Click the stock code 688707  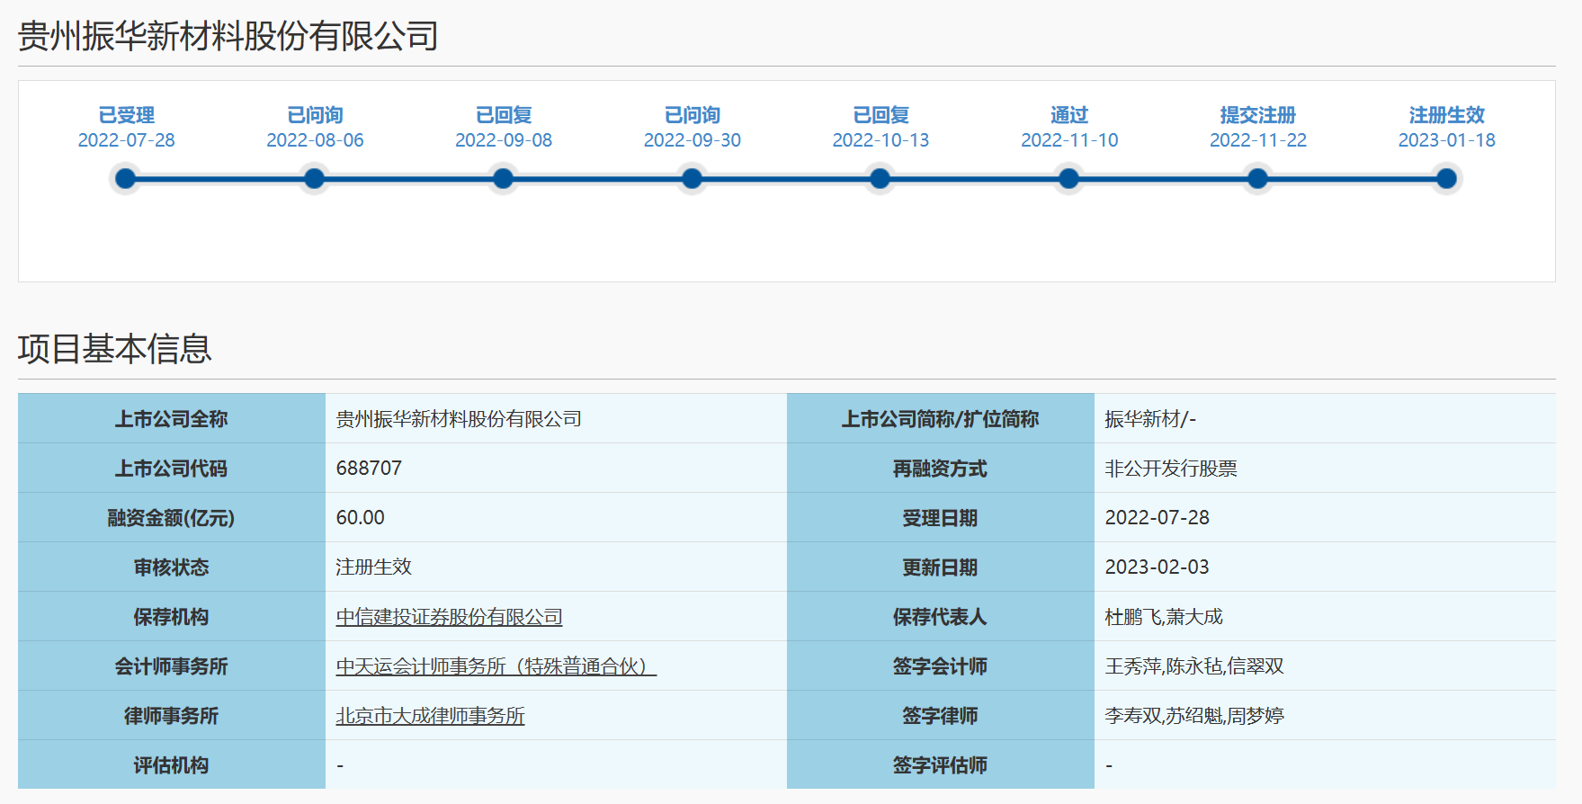(369, 469)
